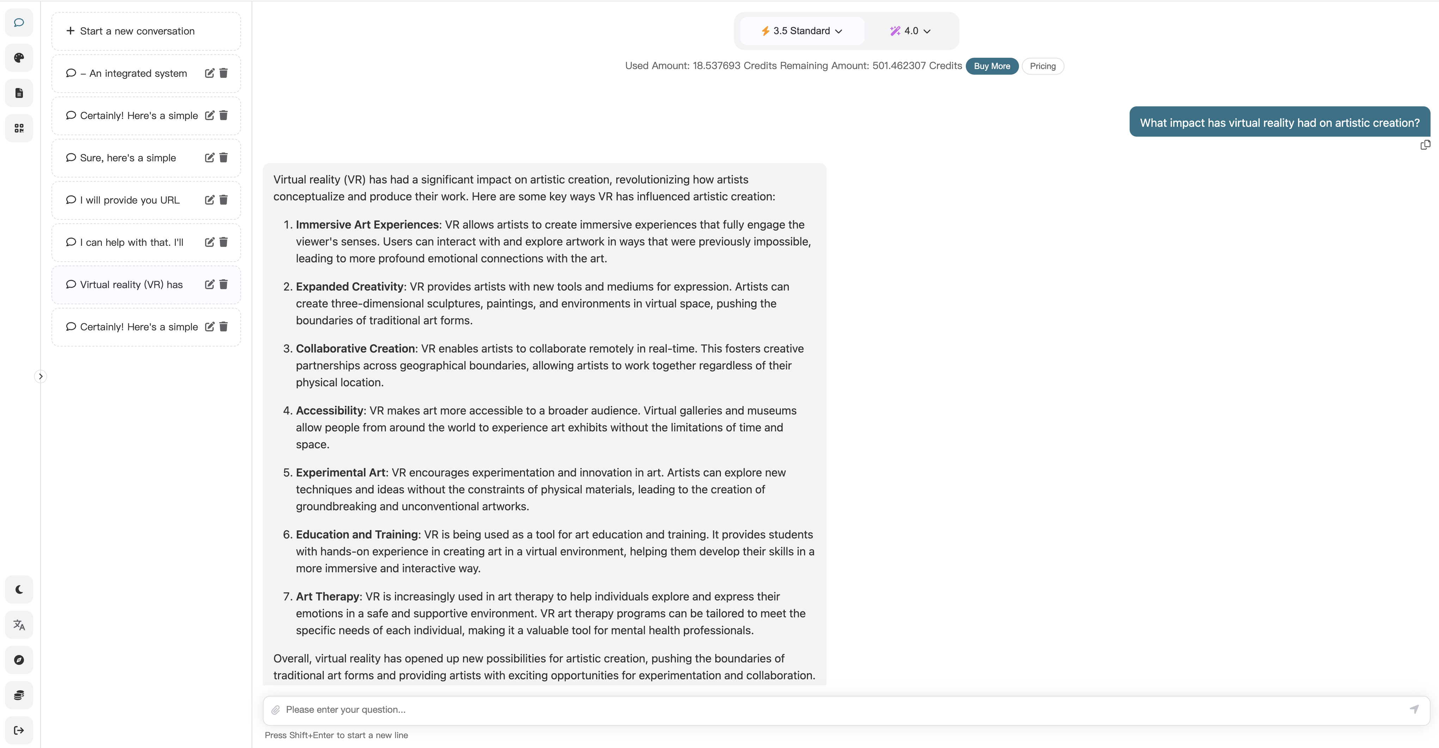Copy the user's question message
The image size is (1439, 748).
pos(1425,145)
